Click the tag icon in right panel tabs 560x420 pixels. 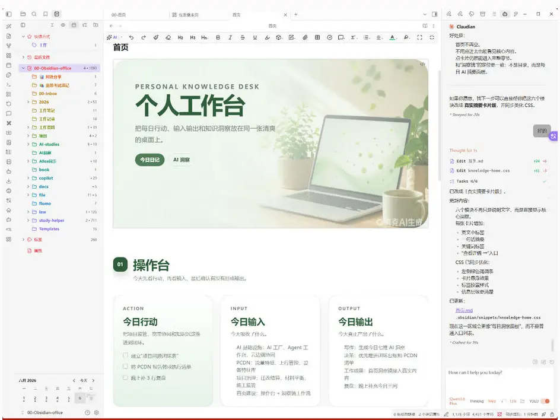click(472, 14)
